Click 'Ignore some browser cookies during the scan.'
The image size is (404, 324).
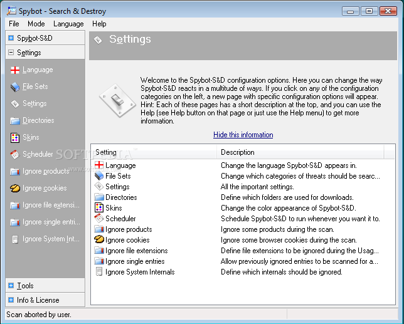(289, 240)
